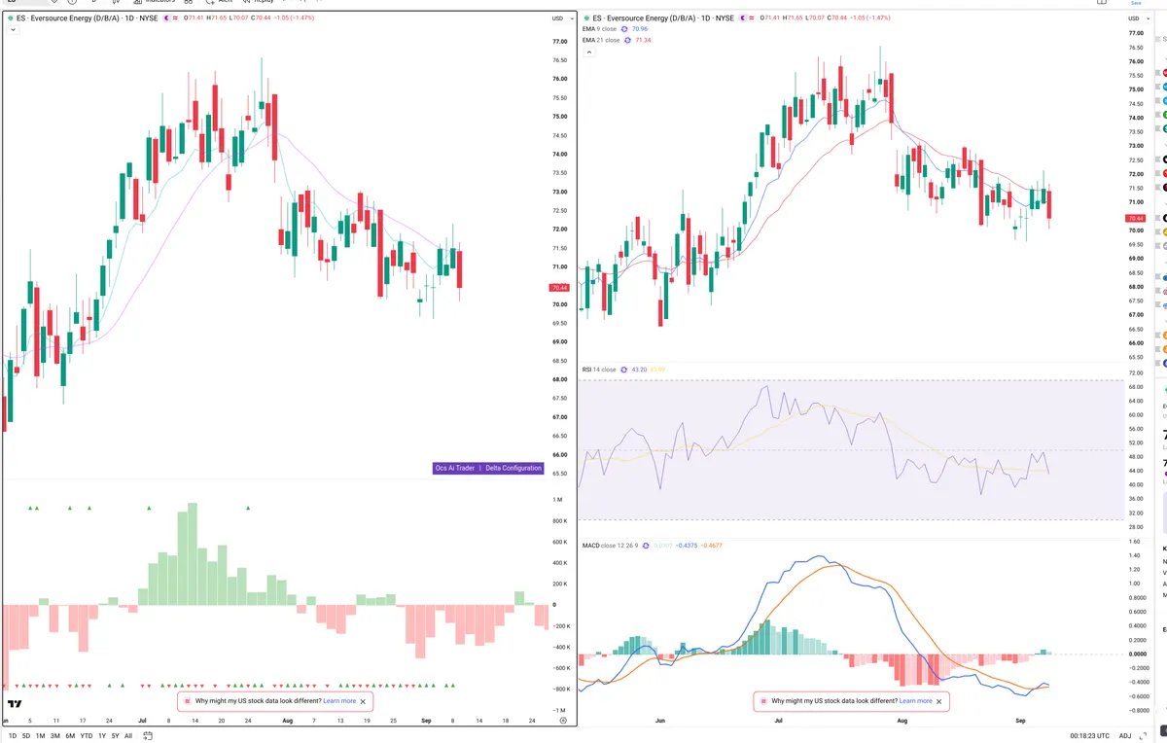
Task: Click the flag icon in right chart notification
Action: point(762,701)
